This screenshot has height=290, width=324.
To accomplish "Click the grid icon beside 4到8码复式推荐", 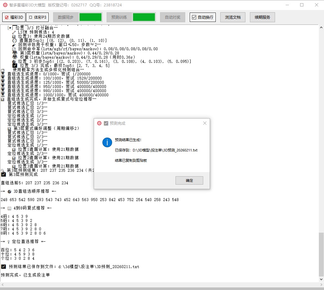I will (x=9, y=208).
